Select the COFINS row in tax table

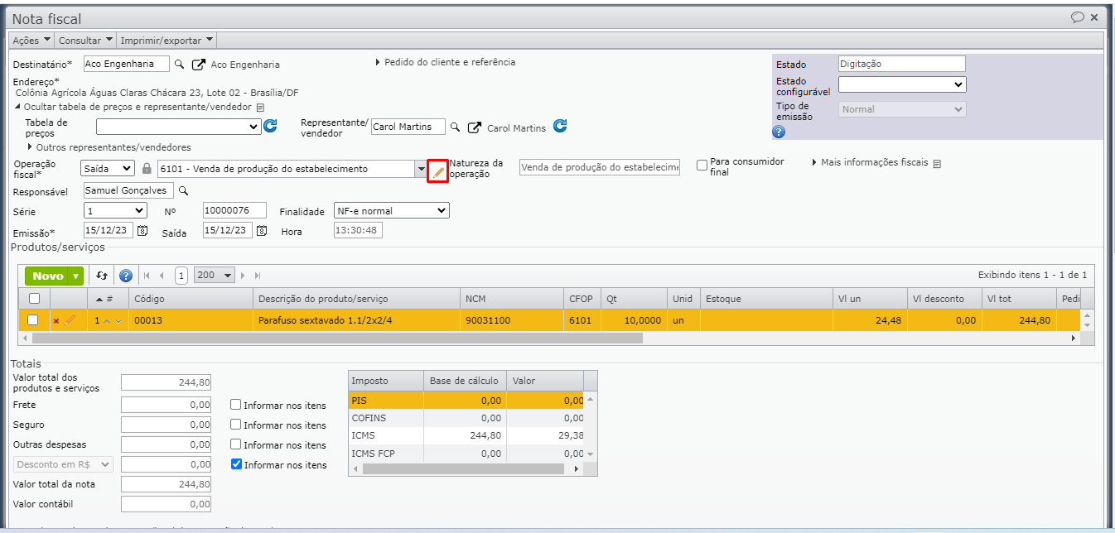coord(466,418)
